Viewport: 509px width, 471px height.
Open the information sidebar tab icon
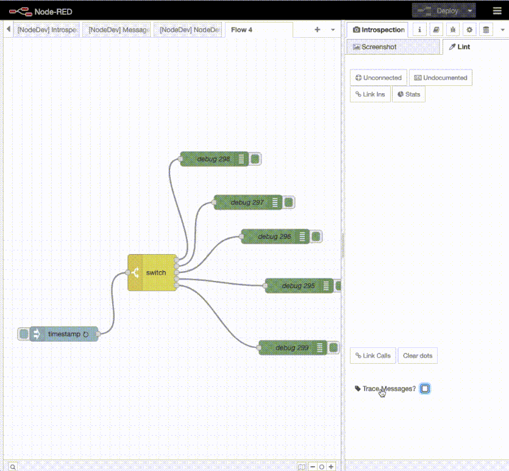click(419, 30)
